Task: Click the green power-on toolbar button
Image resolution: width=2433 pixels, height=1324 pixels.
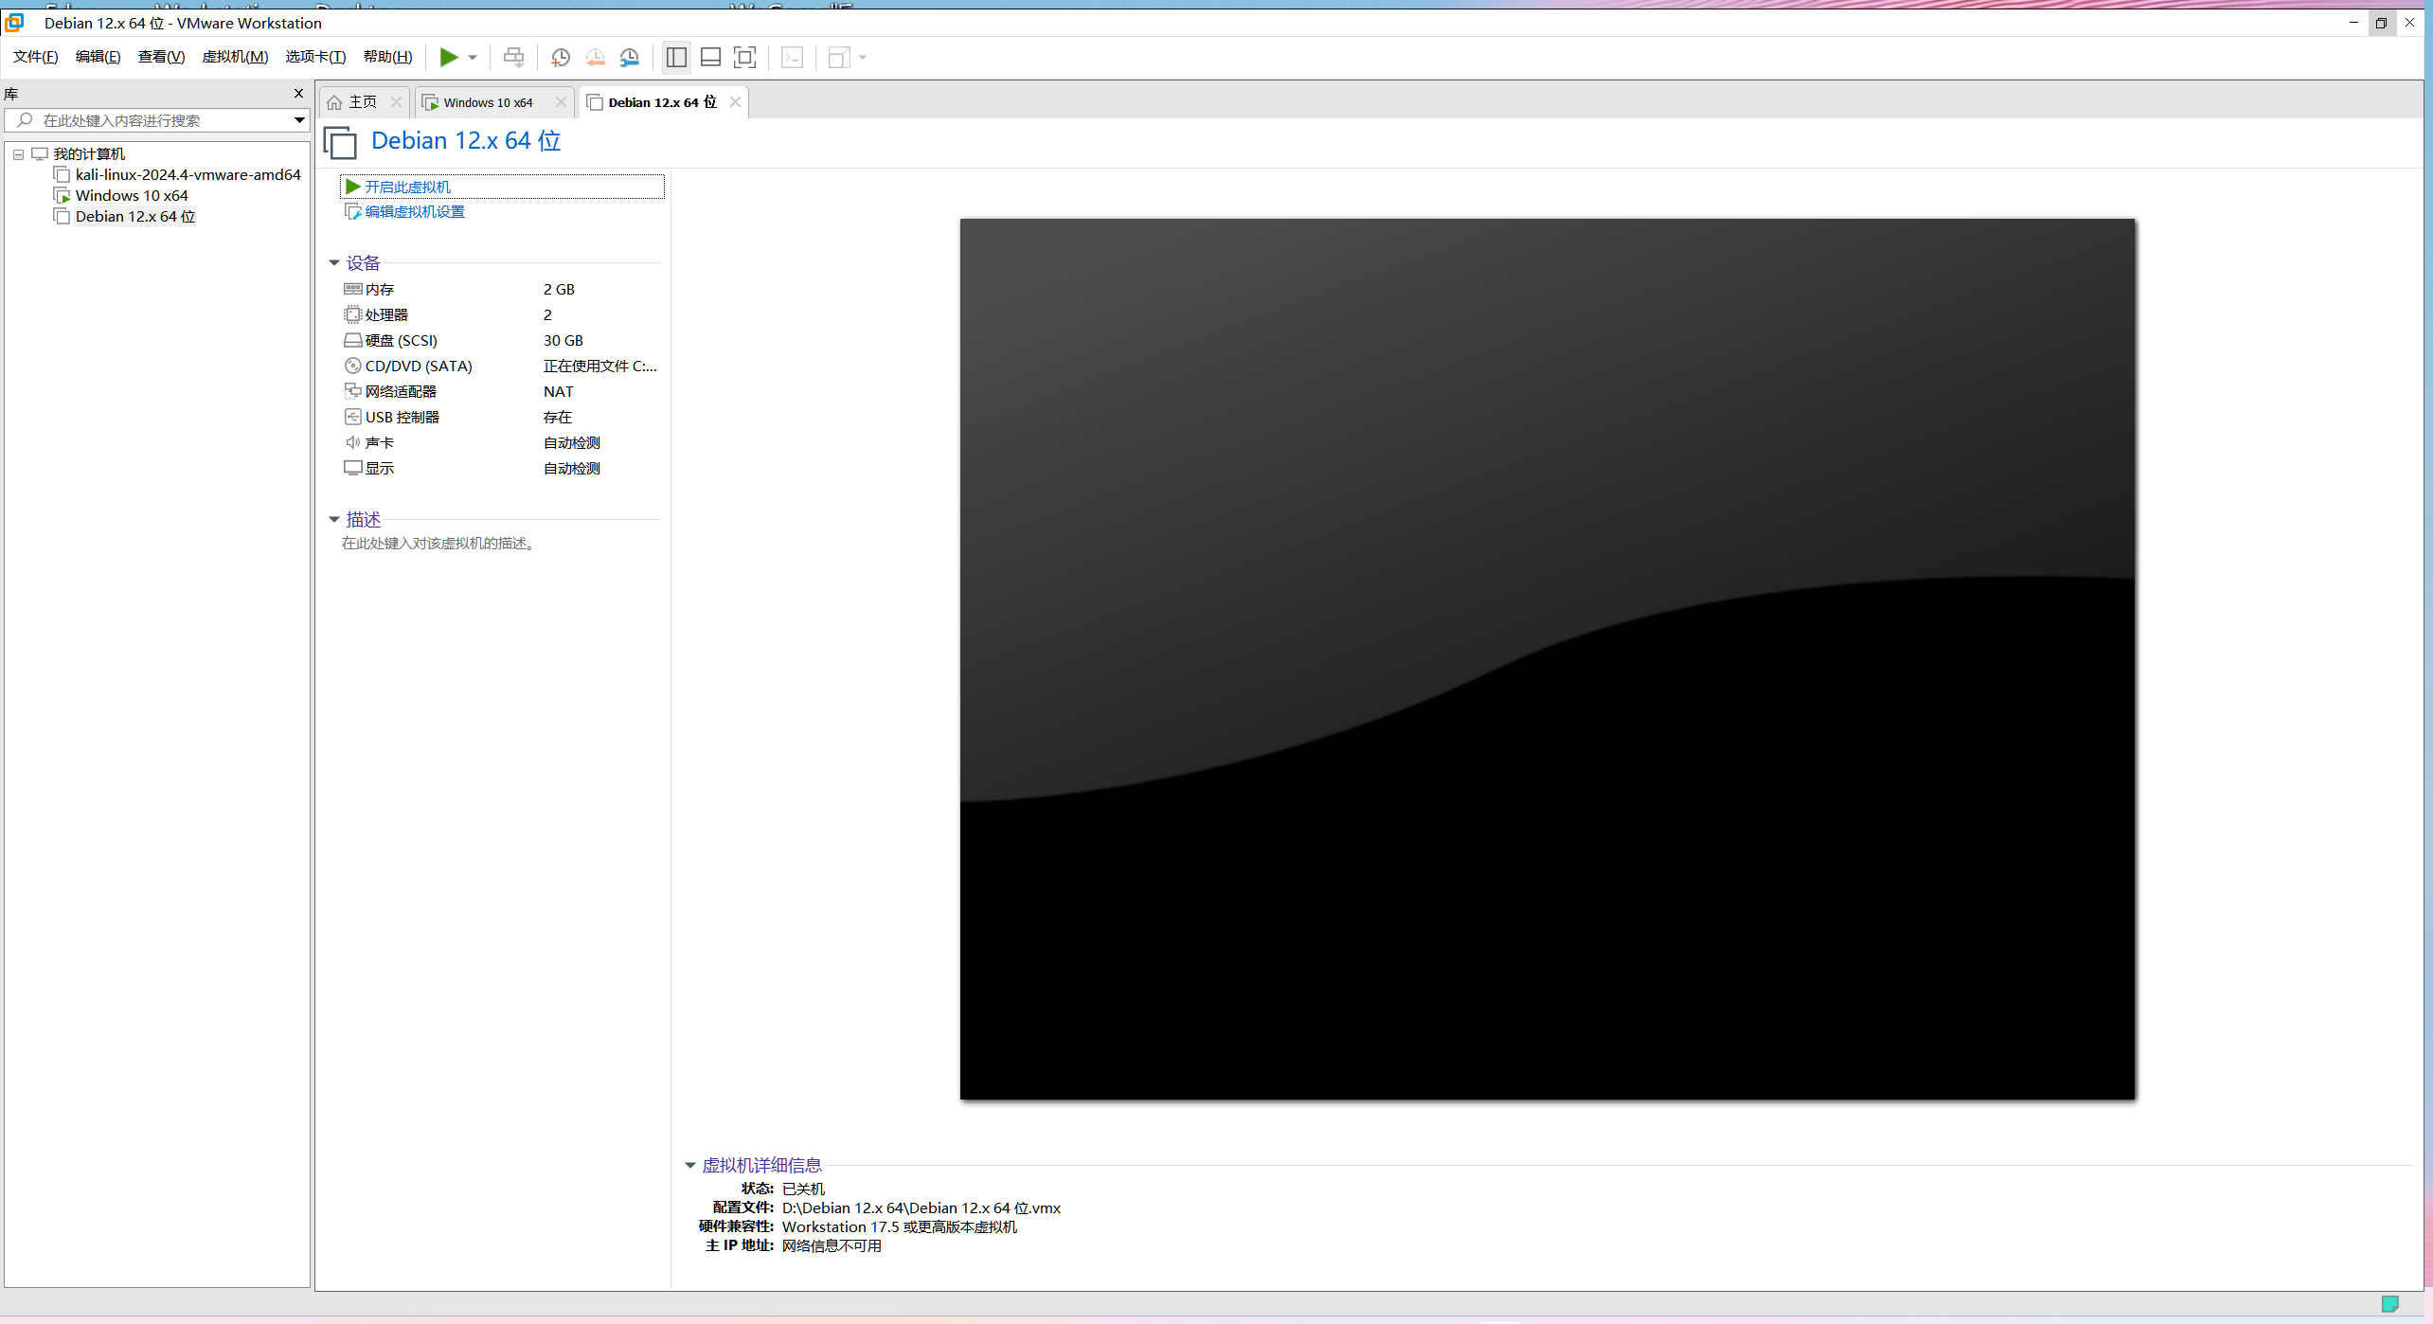Action: coord(448,58)
